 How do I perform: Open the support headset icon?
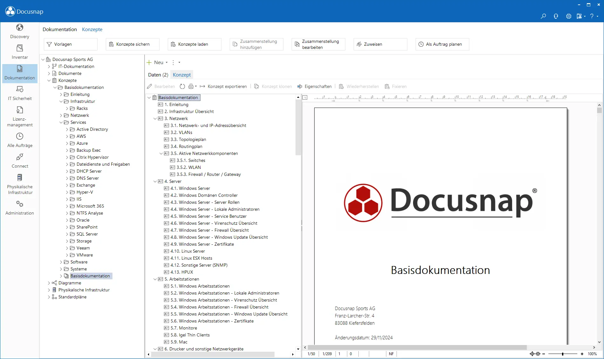point(556,16)
